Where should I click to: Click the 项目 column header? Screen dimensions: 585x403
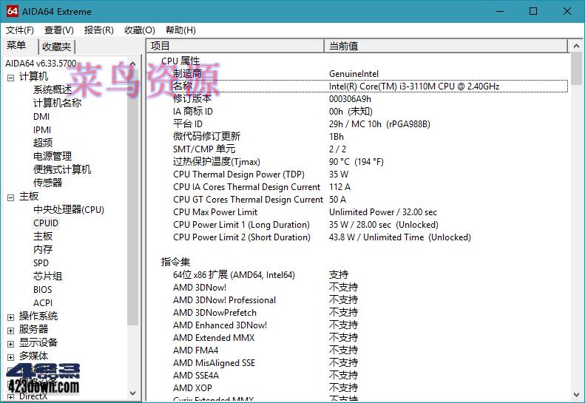(235, 46)
